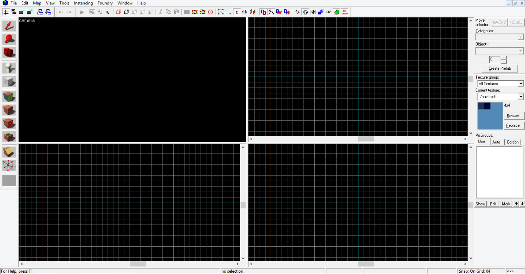This screenshot has height=274, width=525.
Task: Select the Entity tool light bulb
Action: [9, 68]
